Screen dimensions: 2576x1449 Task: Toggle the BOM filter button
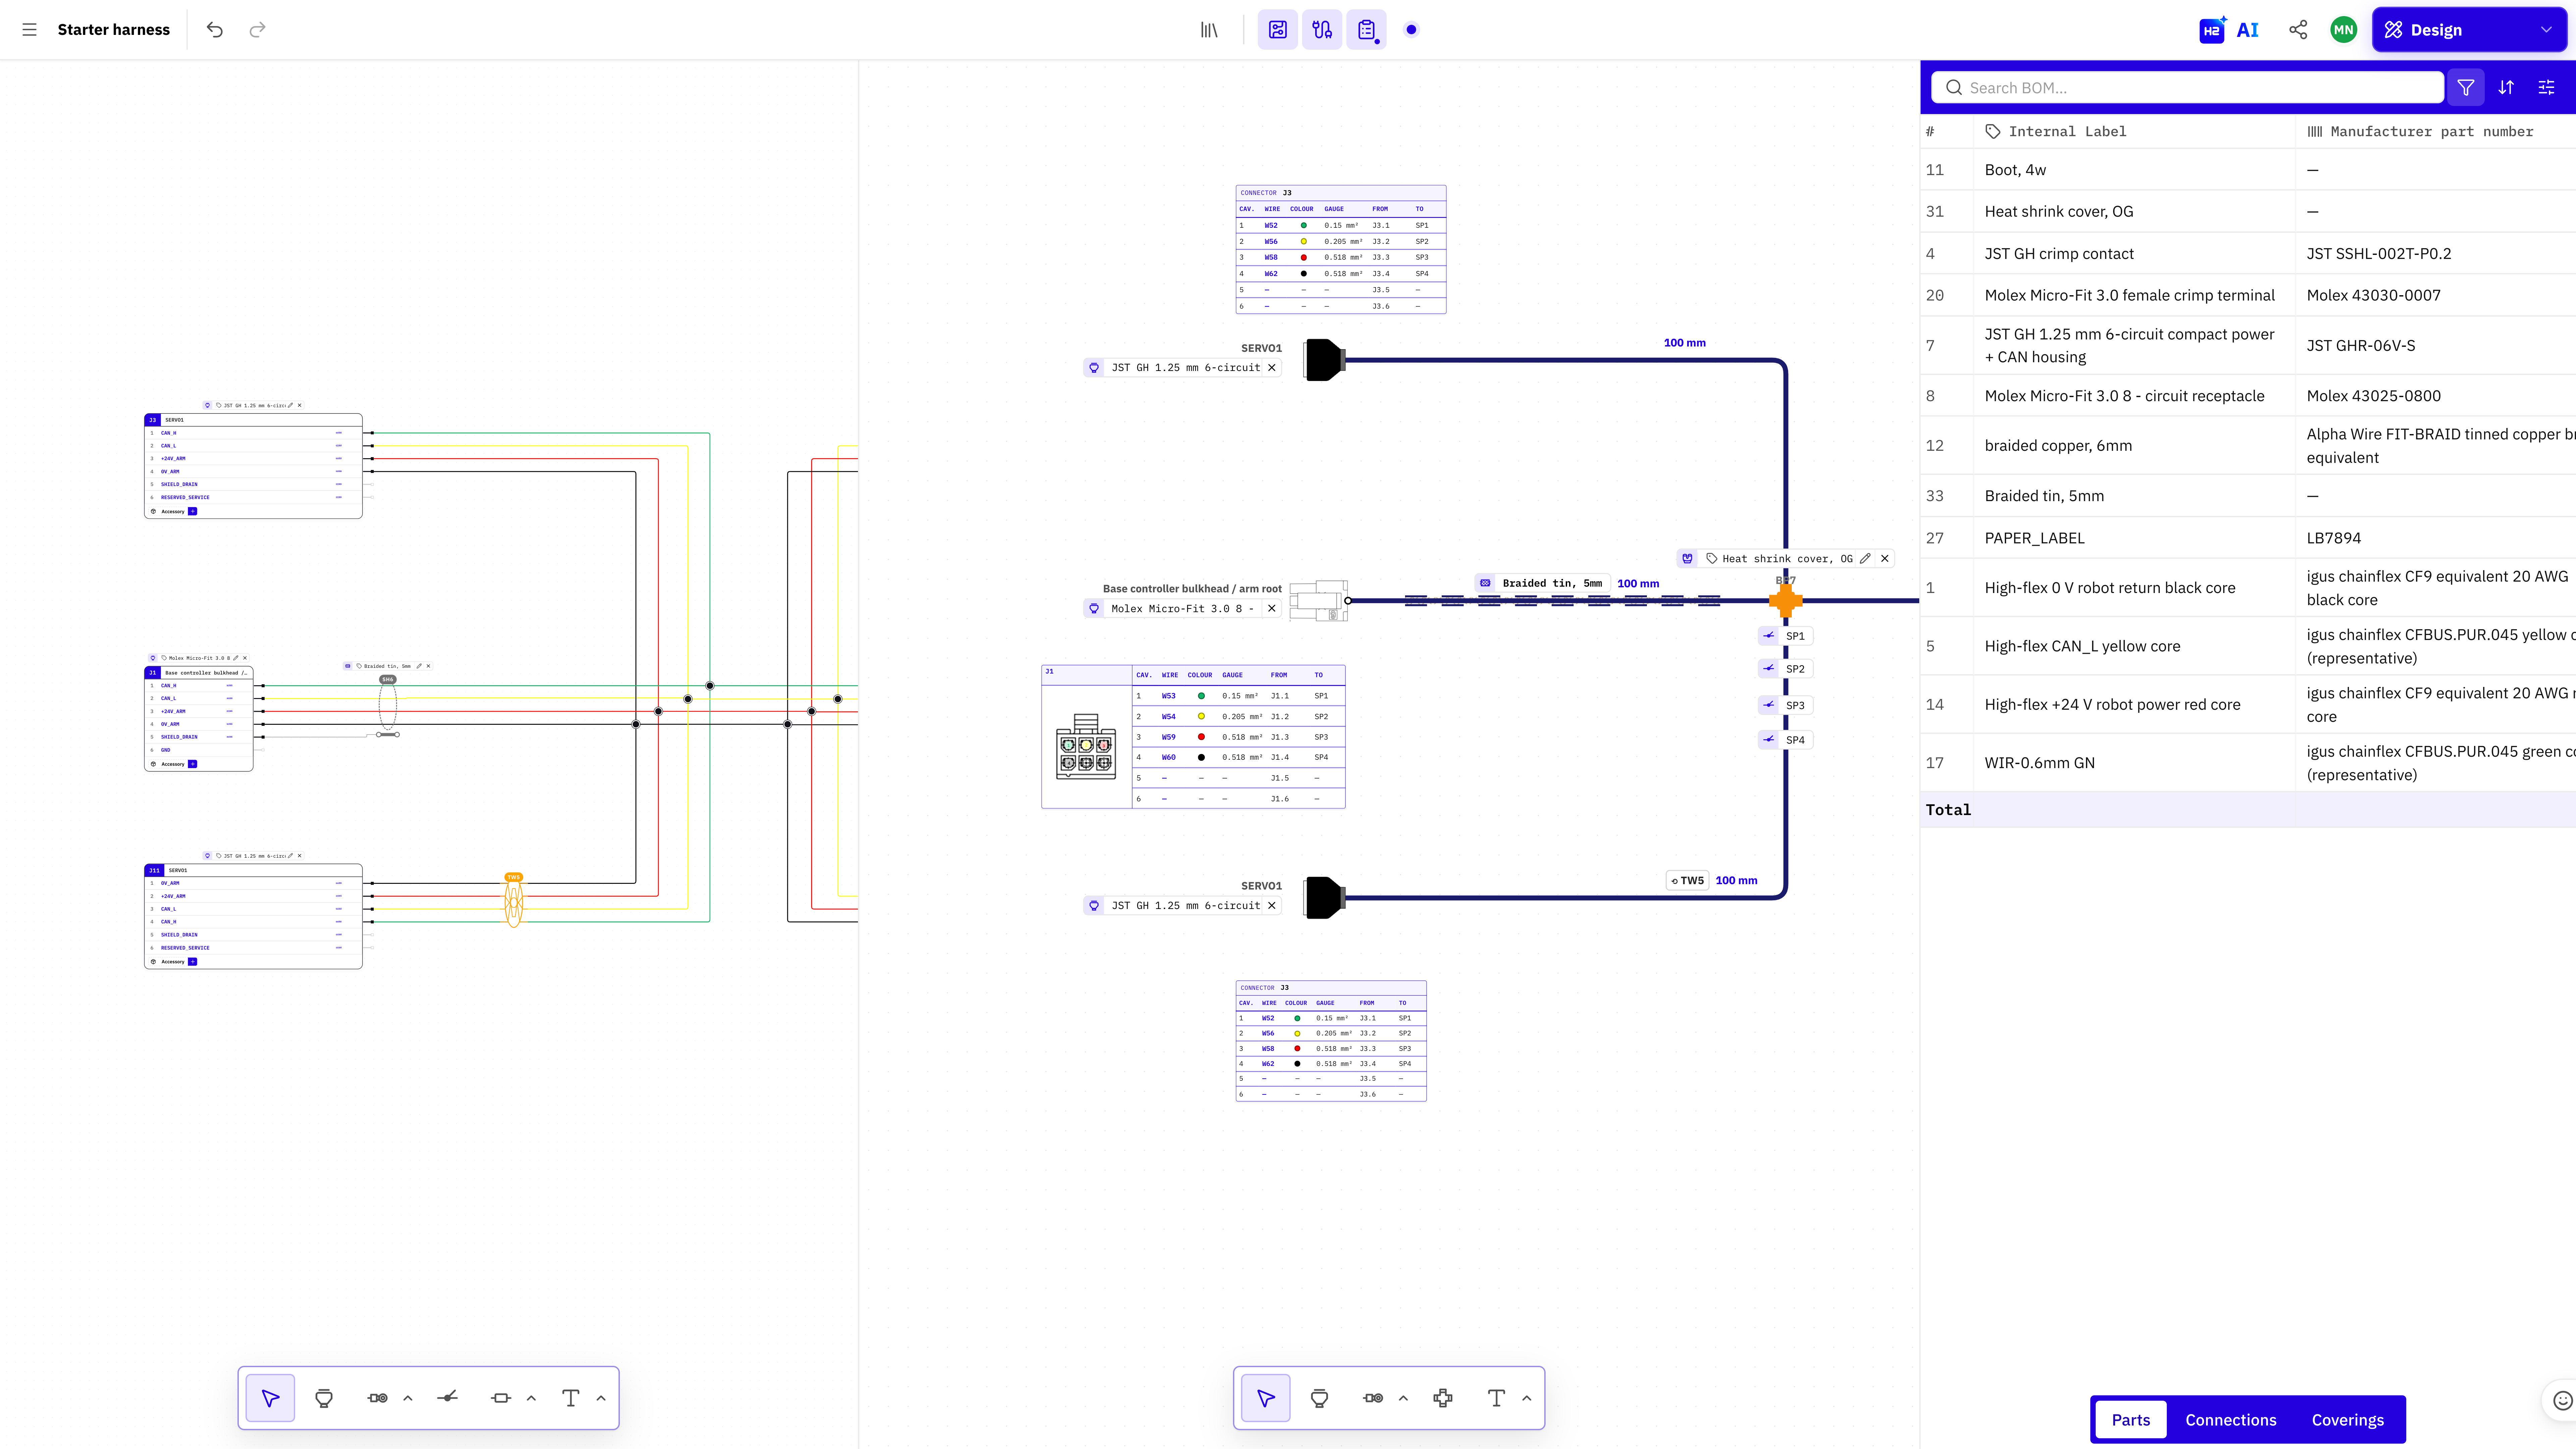click(x=2465, y=88)
